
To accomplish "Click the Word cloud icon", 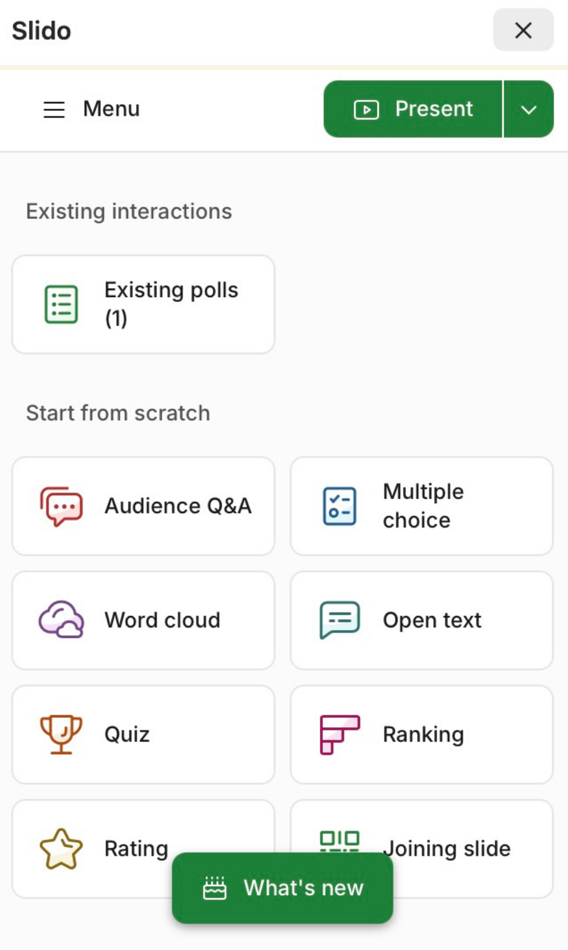I will [61, 620].
